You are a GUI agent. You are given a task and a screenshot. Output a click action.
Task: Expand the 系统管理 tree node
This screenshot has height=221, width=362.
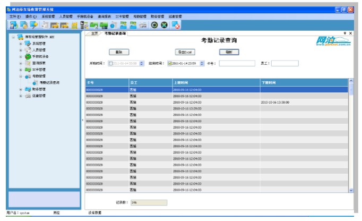(21, 44)
